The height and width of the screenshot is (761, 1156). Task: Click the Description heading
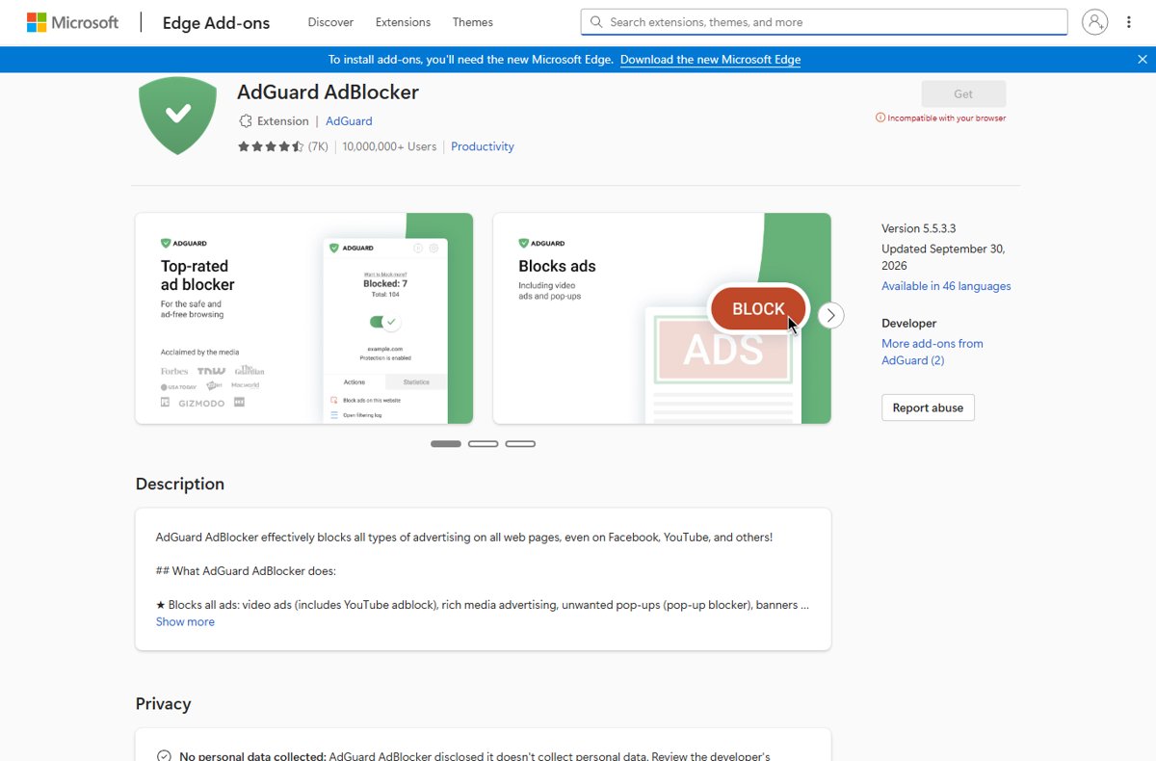click(x=179, y=484)
